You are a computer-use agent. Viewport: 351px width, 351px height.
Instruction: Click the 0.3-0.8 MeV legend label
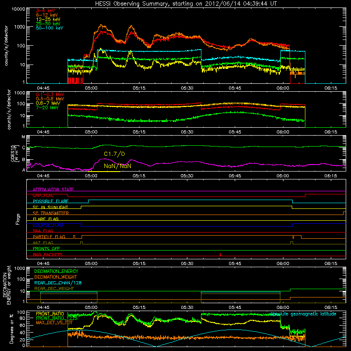[50, 99]
